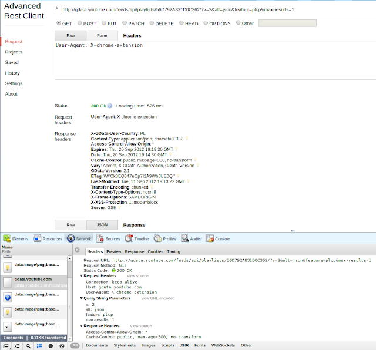The width and height of the screenshot is (376, 350).
Task: Click lightbulb hint beside Content-Type header
Action: coord(187,139)
